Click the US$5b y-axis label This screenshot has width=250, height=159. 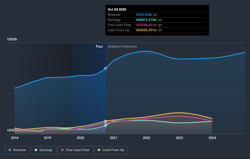point(12,39)
